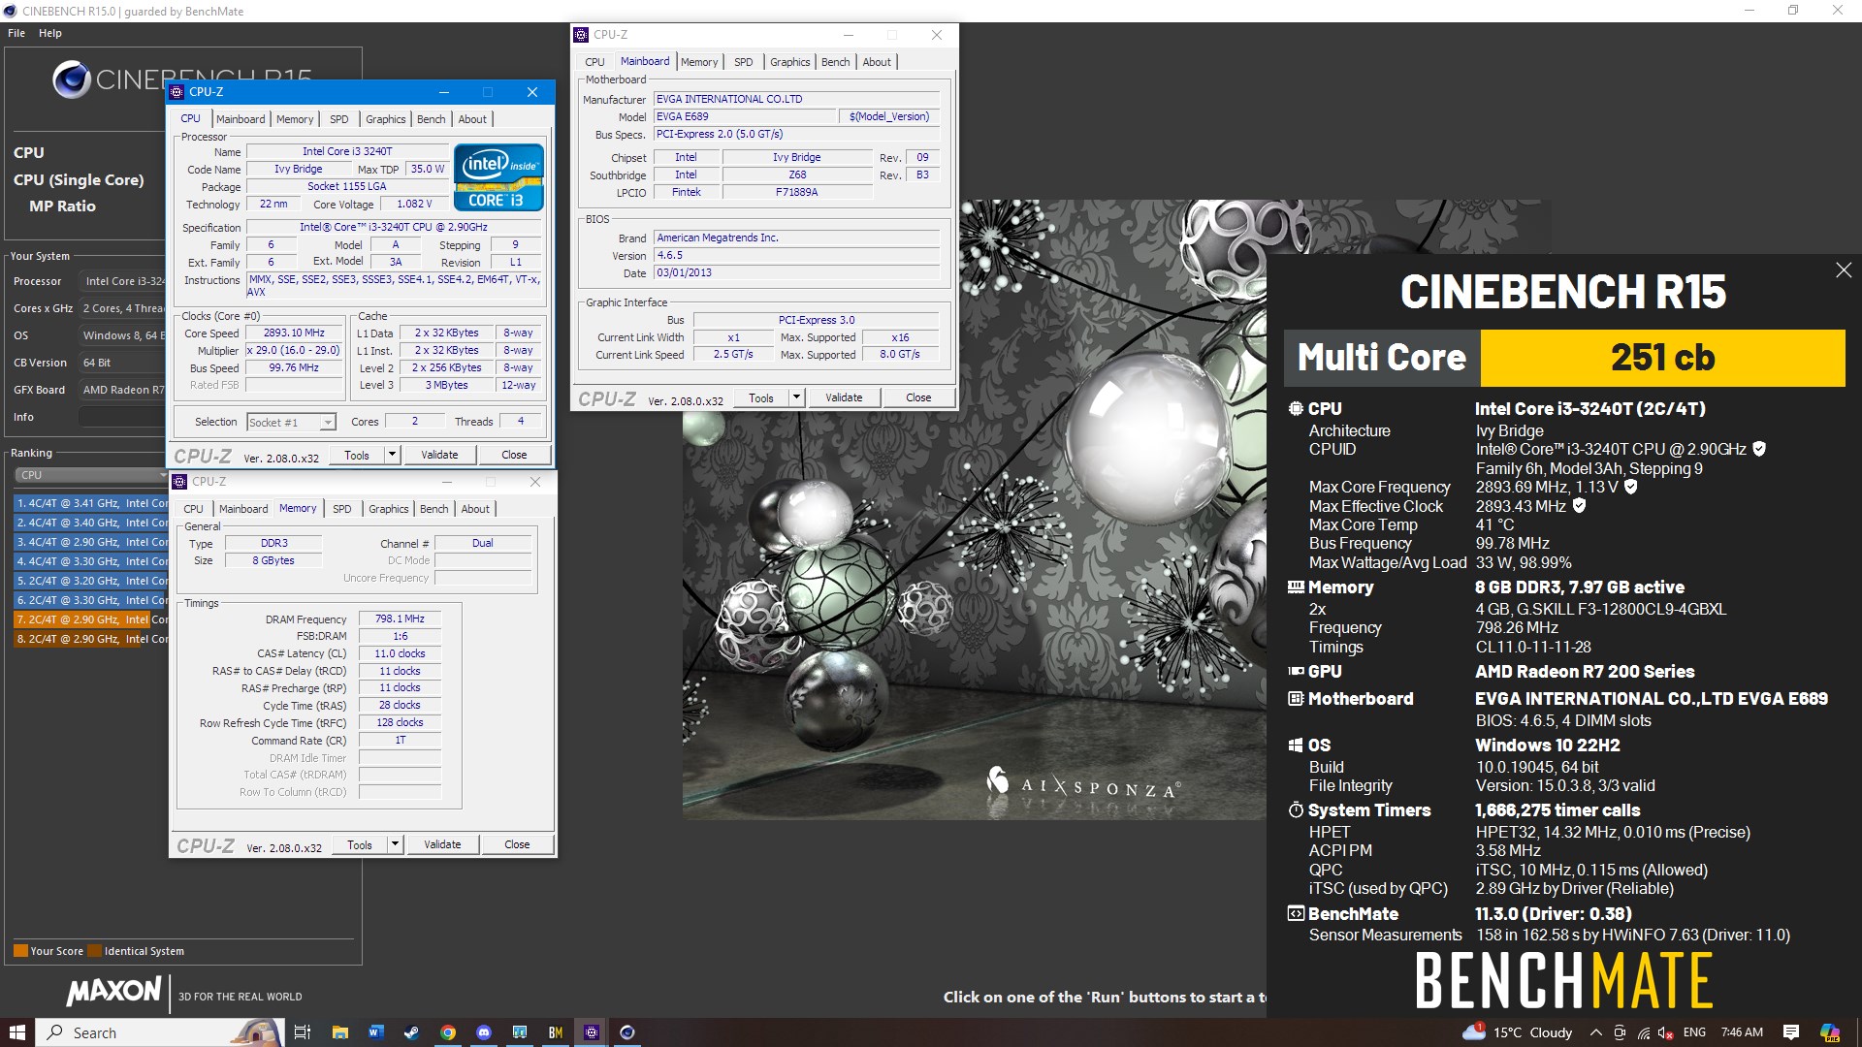The image size is (1862, 1047).
Task: Switch to CPU-Z via its taskbar icon
Action: [591, 1032]
